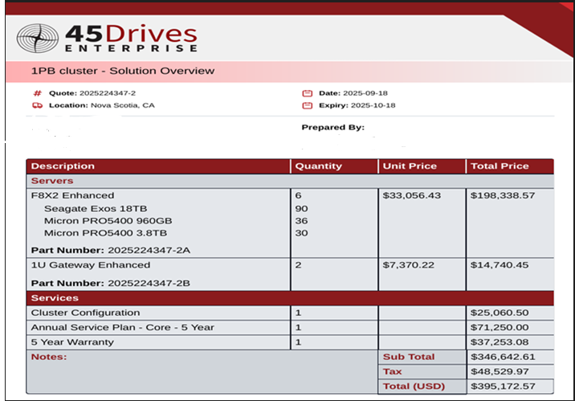The width and height of the screenshot is (575, 401).
Task: Click part number 2025224347-2B
Action: coord(149,283)
